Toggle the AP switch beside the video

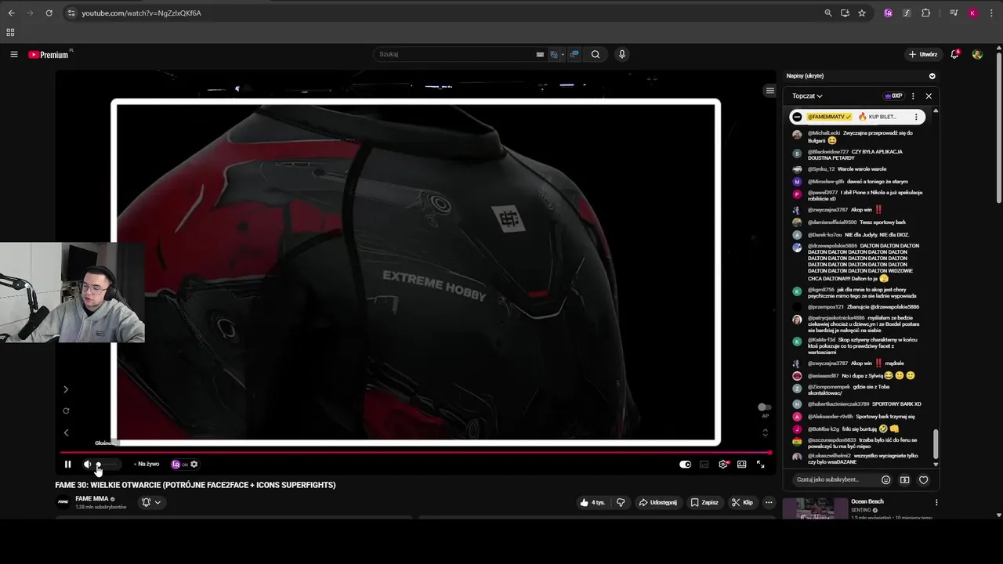pyautogui.click(x=764, y=407)
